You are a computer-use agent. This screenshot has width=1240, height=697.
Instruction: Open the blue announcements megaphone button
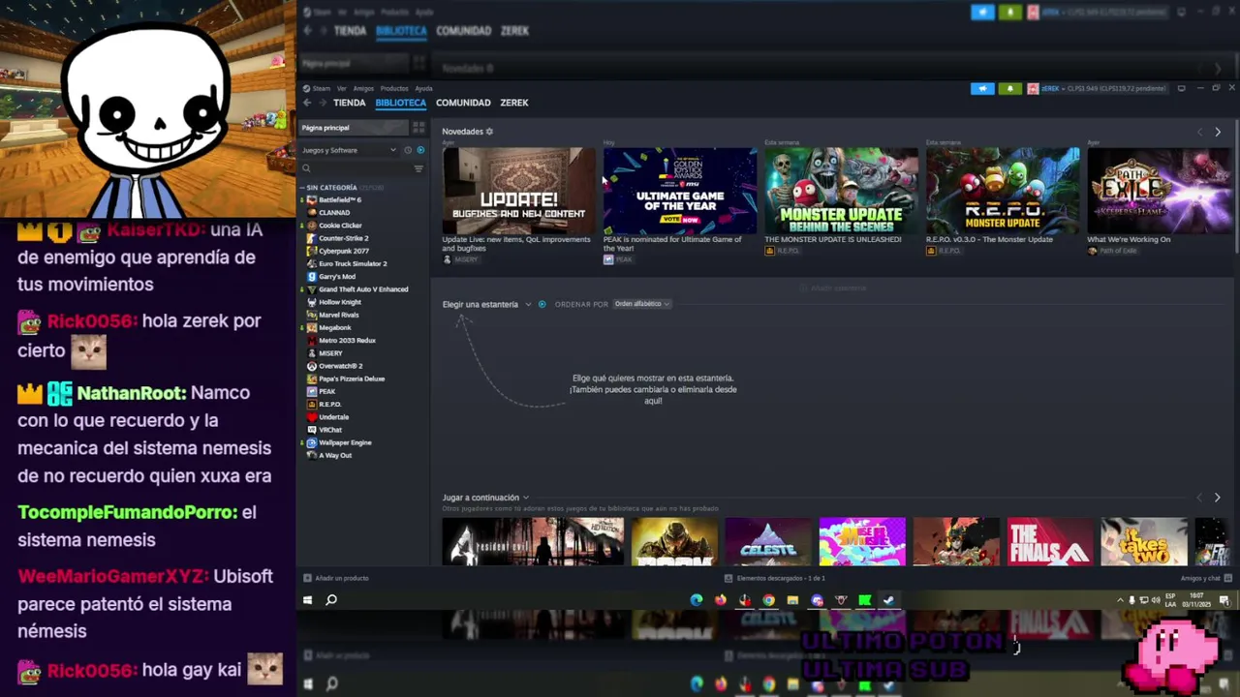982,89
